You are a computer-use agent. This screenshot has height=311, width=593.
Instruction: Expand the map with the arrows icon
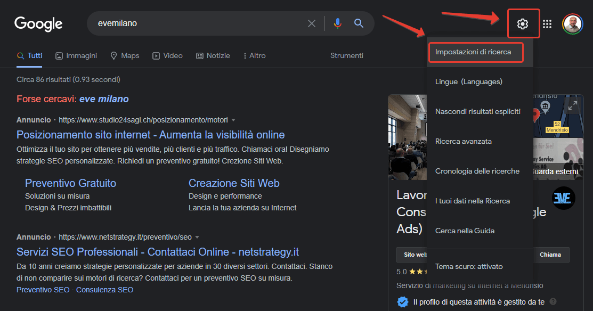pos(573,106)
